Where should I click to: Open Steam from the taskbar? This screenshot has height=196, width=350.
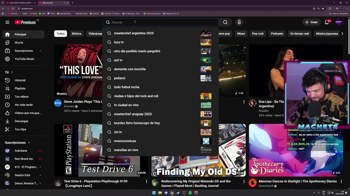click(178, 193)
